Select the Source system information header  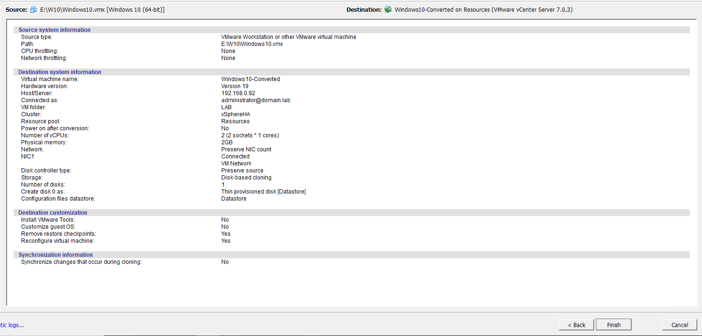54,30
